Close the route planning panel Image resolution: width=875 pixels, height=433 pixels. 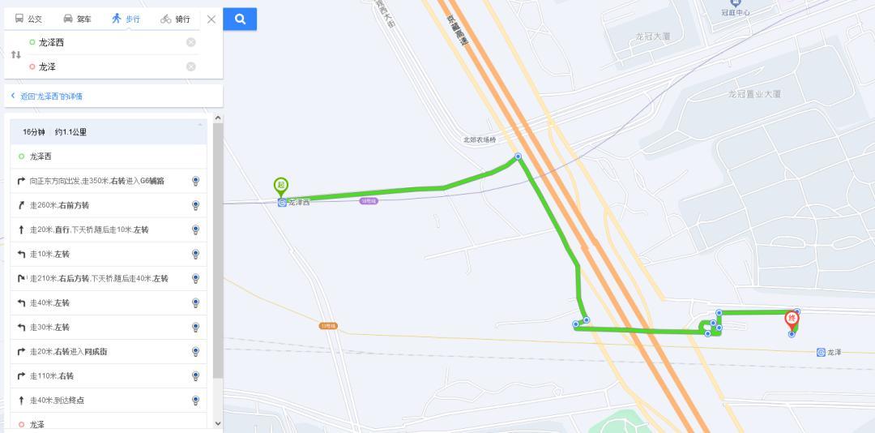[x=211, y=19]
